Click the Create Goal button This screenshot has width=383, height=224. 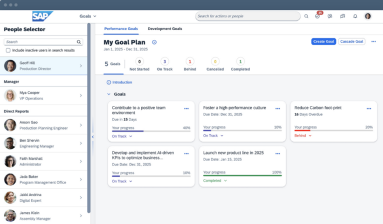pos(323,42)
